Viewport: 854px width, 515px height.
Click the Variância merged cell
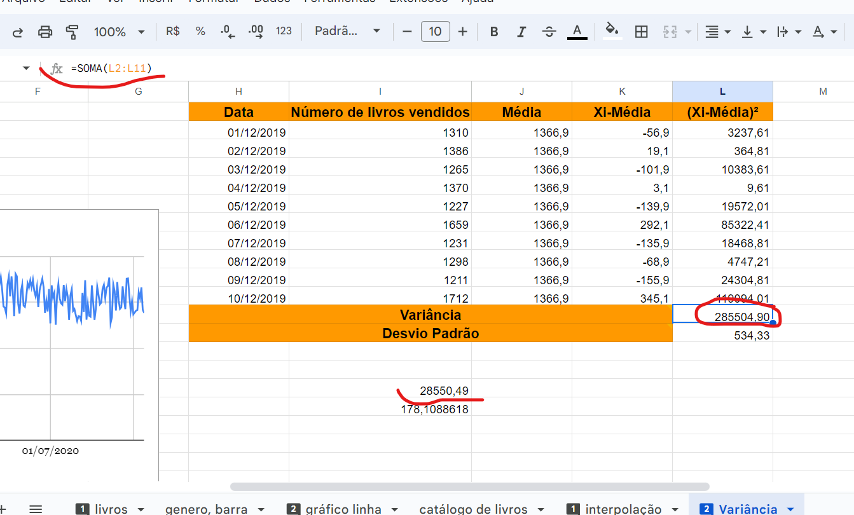430,314
